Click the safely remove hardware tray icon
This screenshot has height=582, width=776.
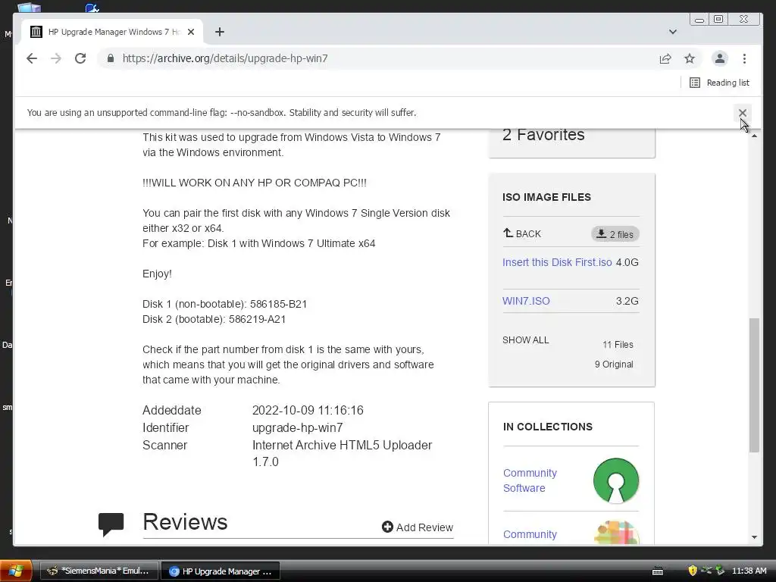pos(720,571)
